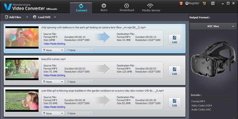
Task: Click the HTC Vive output format button
Action: coord(209,26)
